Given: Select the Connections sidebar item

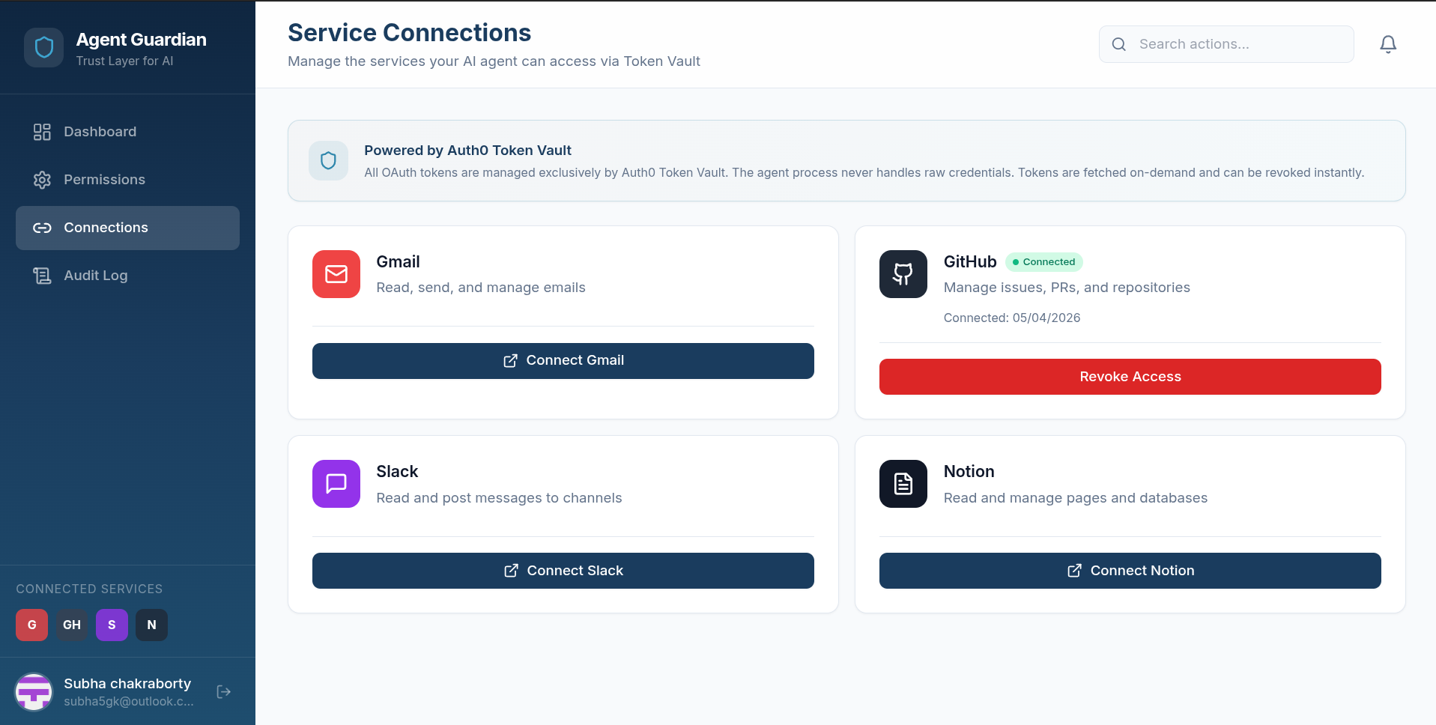Looking at the screenshot, I should click(106, 228).
